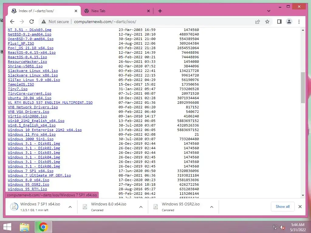The image size is (311, 233).
Task: Go back to the previous page
Action: click(x=12, y=22)
